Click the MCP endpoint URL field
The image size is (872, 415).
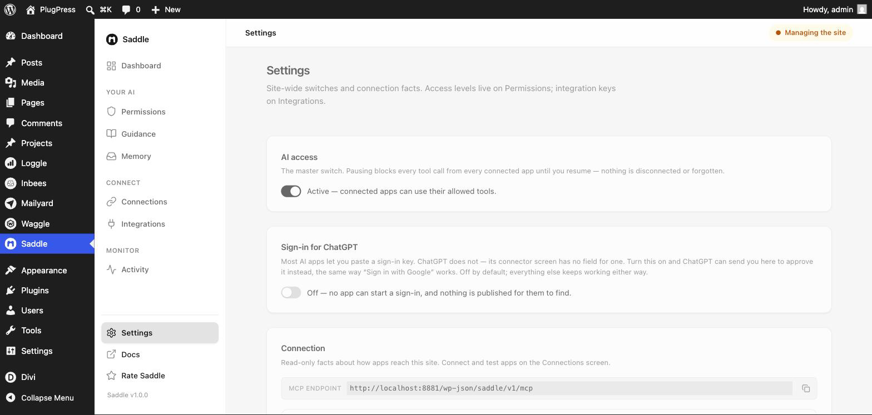(x=569, y=388)
